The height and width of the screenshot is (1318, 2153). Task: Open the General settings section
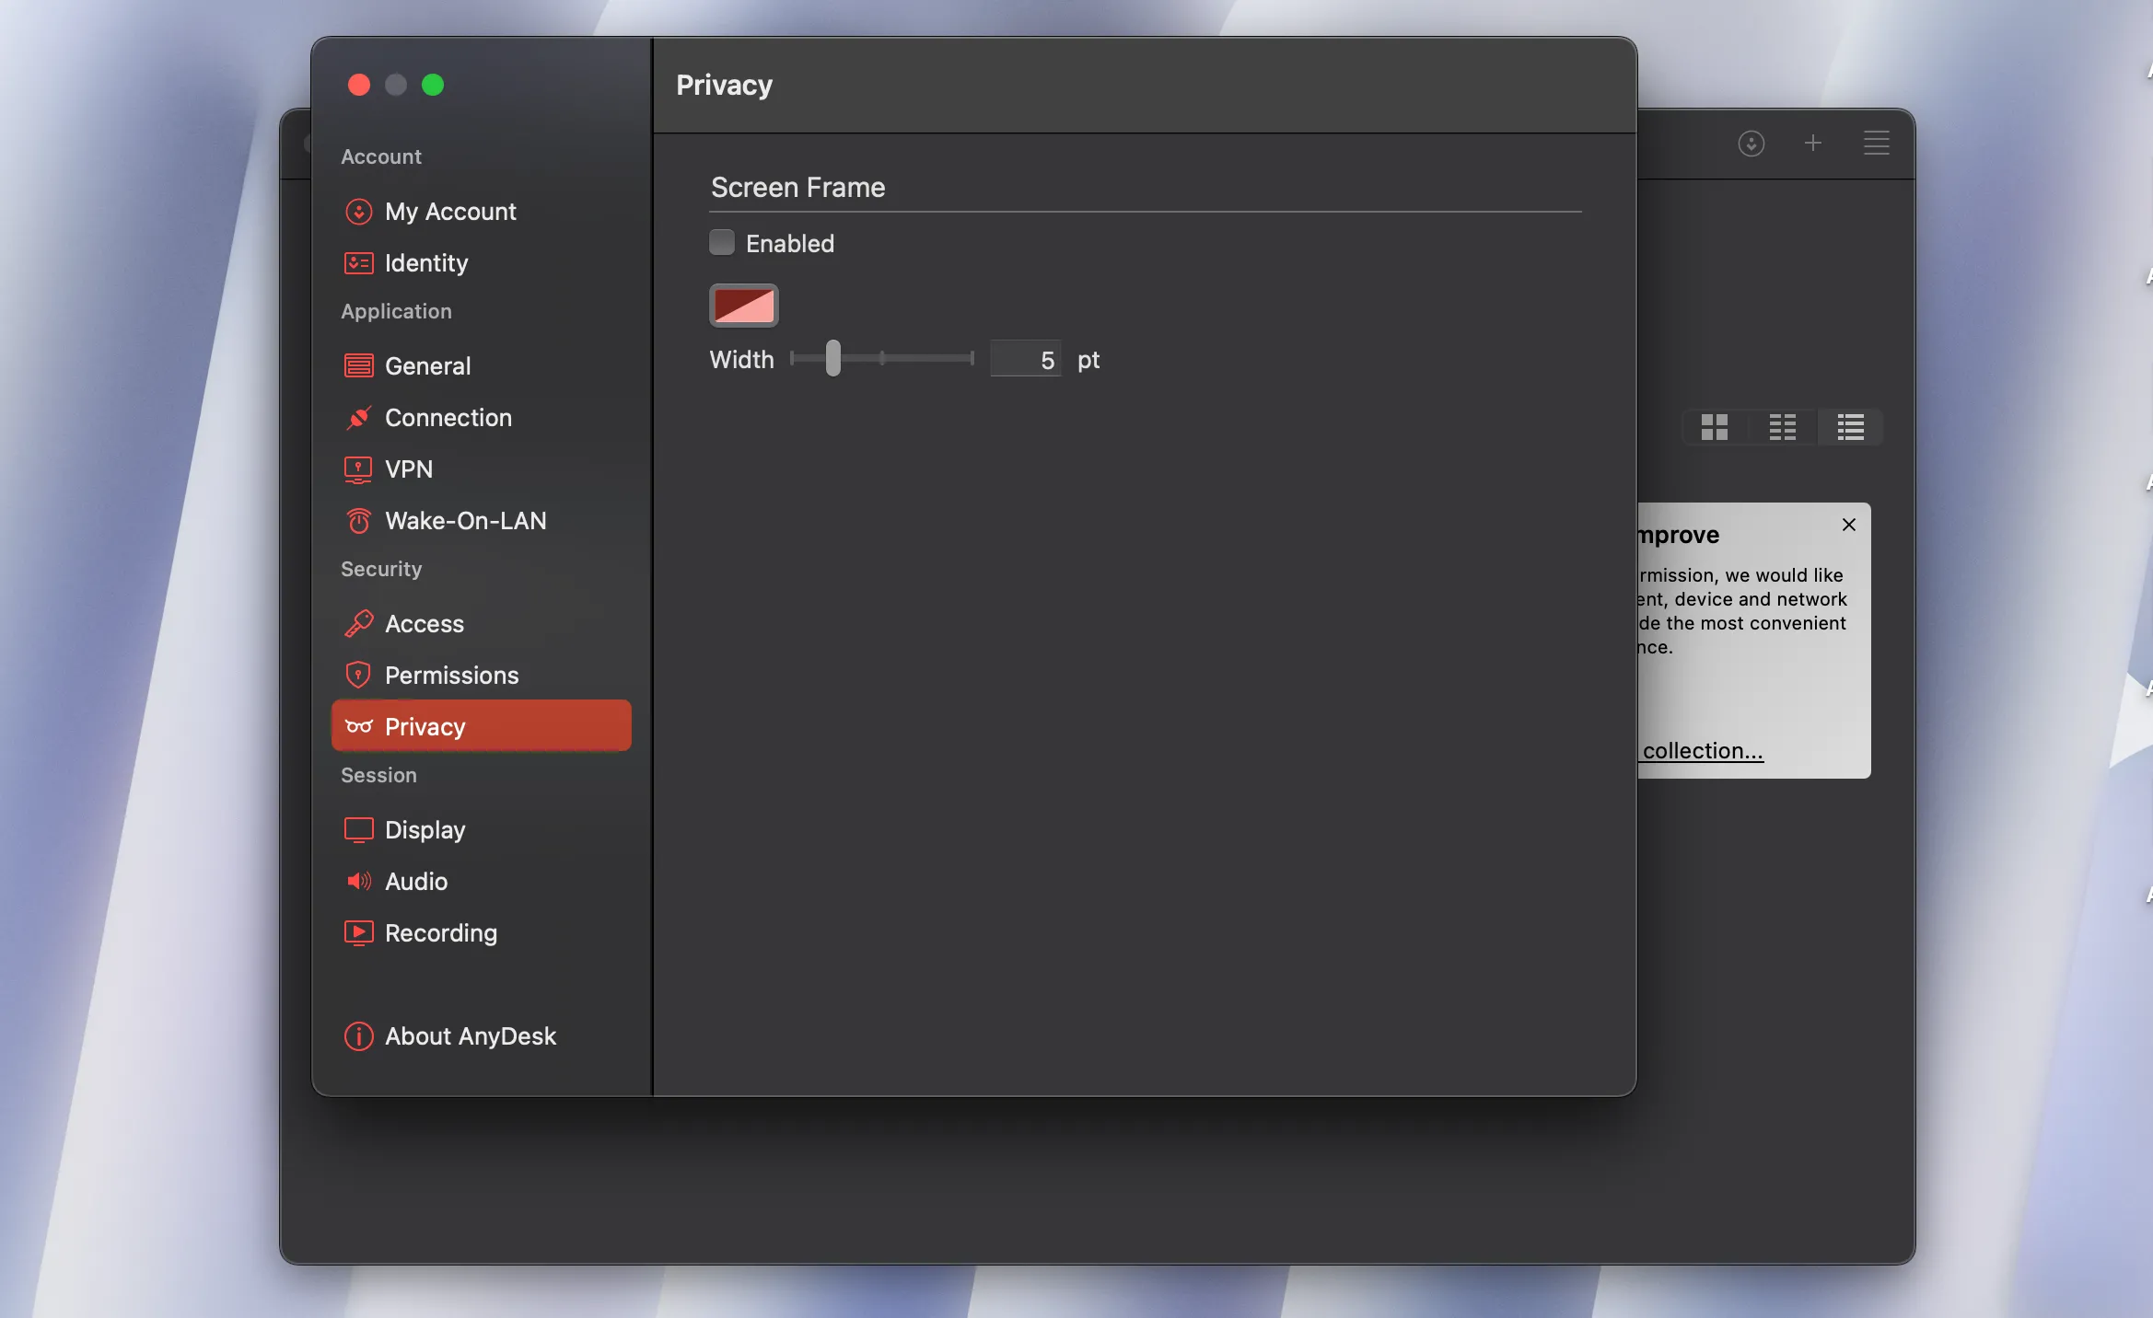[x=427, y=366]
